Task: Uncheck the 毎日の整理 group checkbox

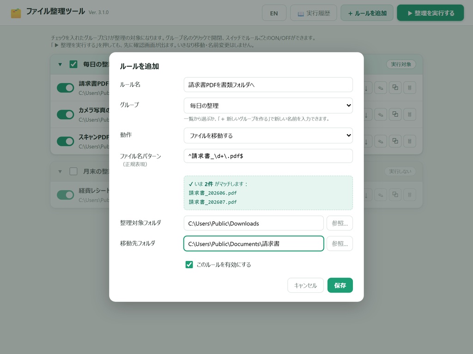Action: 73,64
